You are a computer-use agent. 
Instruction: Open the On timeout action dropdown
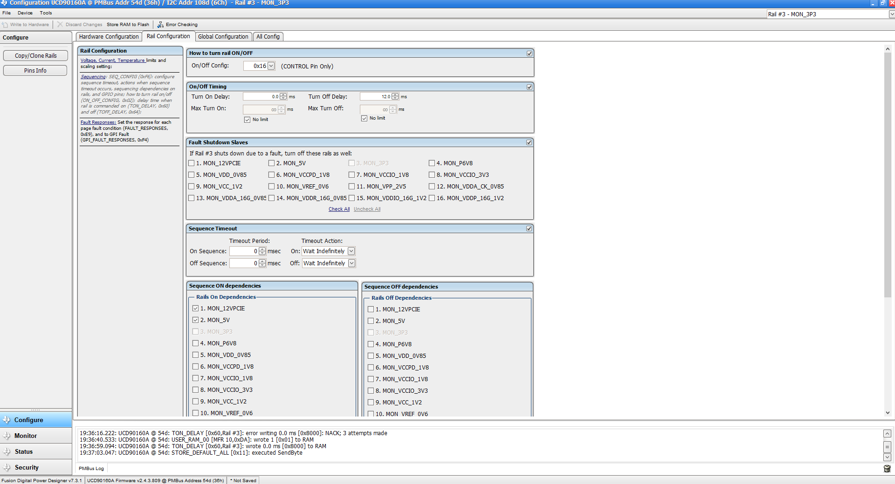coord(351,251)
